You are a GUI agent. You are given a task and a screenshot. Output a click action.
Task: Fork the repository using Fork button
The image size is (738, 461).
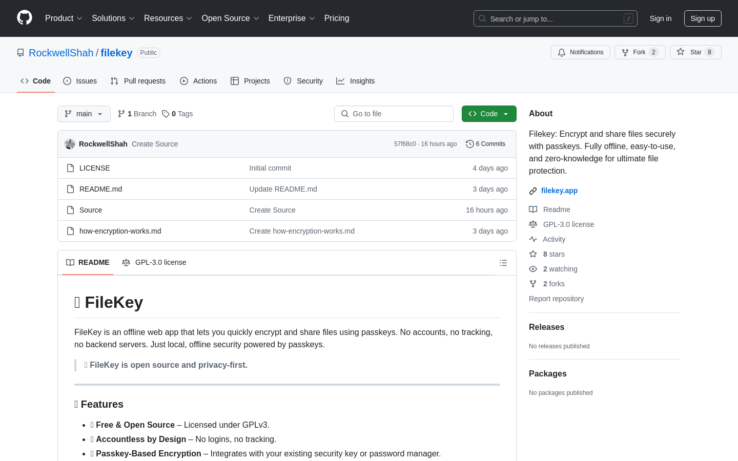(x=640, y=52)
